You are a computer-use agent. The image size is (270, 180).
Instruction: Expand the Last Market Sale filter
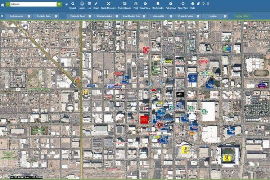(x=134, y=16)
